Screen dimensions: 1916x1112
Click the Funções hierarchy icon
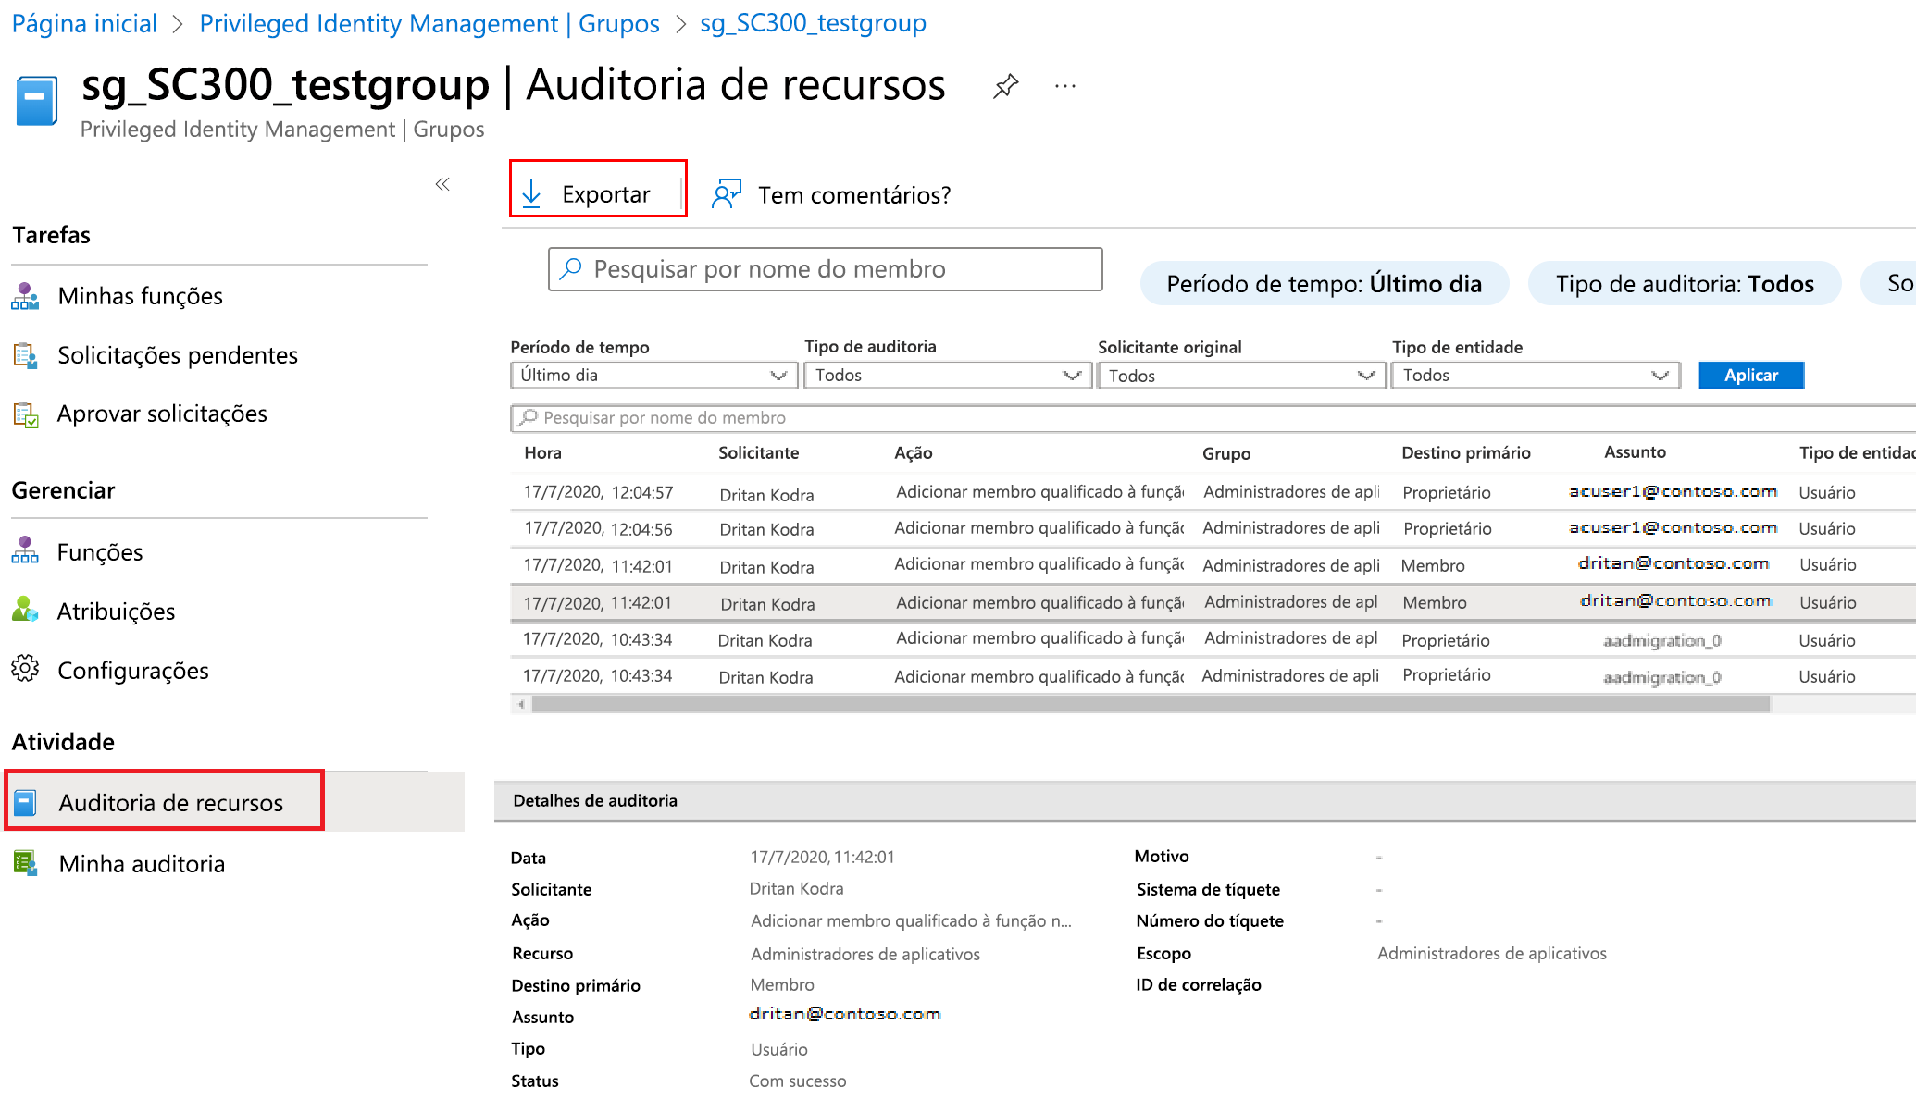25,551
